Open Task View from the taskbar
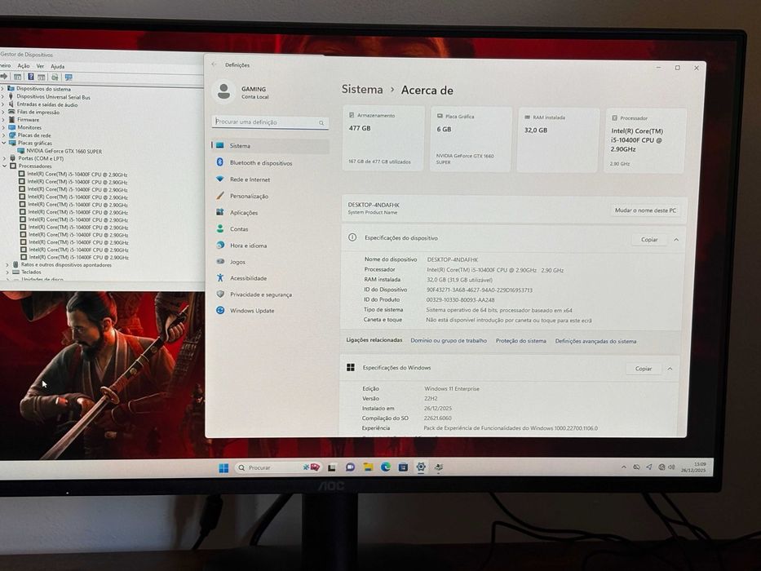 [332, 467]
